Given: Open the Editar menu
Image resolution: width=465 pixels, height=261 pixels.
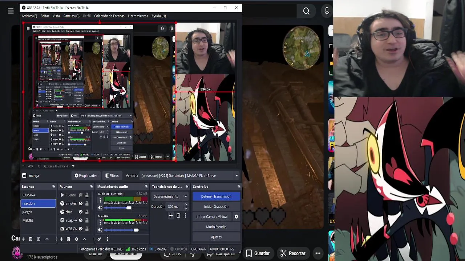Looking at the screenshot, I should 45,16.
